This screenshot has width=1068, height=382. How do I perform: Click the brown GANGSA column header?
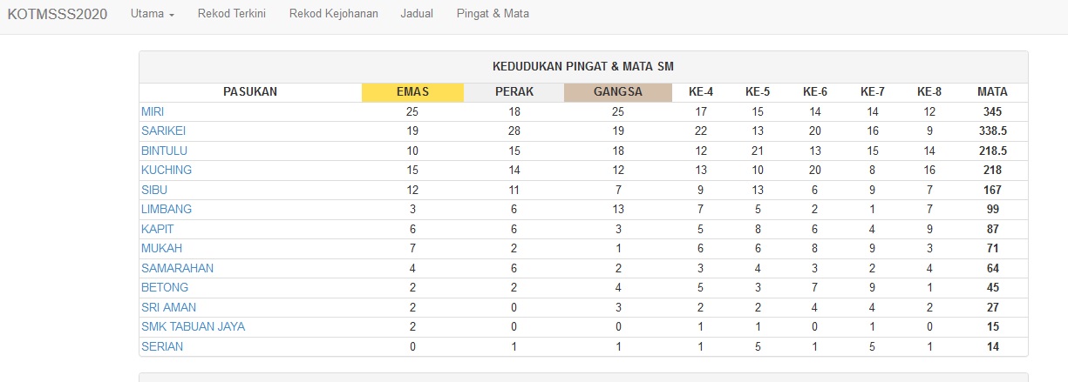[x=618, y=92]
